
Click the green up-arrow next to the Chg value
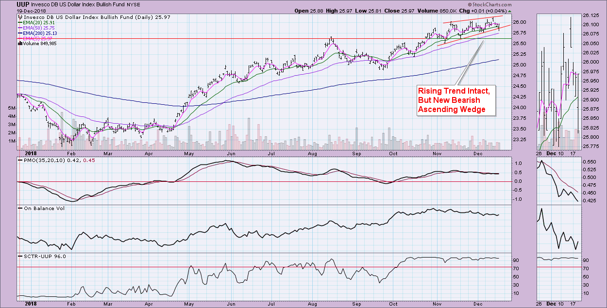pyautogui.click(x=509, y=10)
